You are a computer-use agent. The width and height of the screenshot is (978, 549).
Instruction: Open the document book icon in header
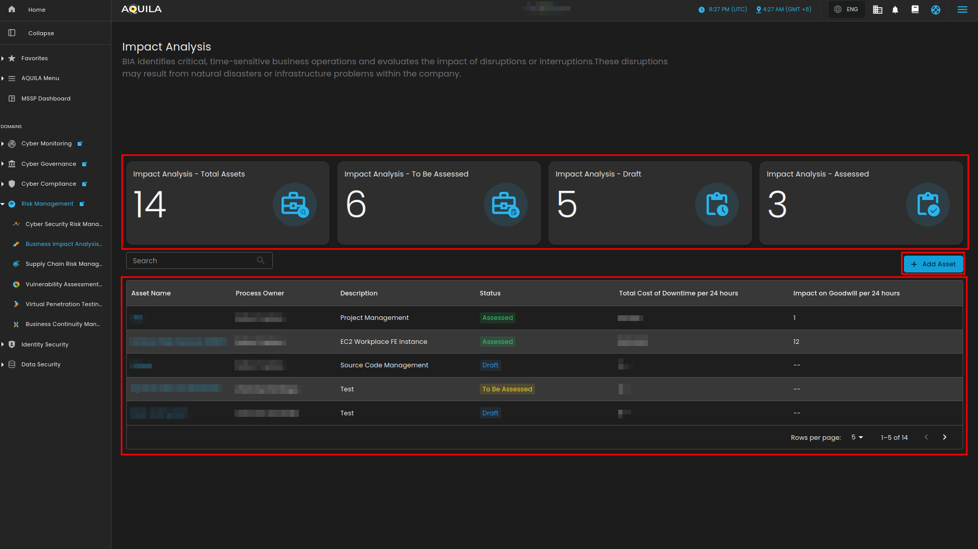coord(915,10)
